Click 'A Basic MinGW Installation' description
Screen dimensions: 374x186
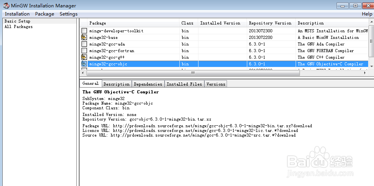point(328,38)
